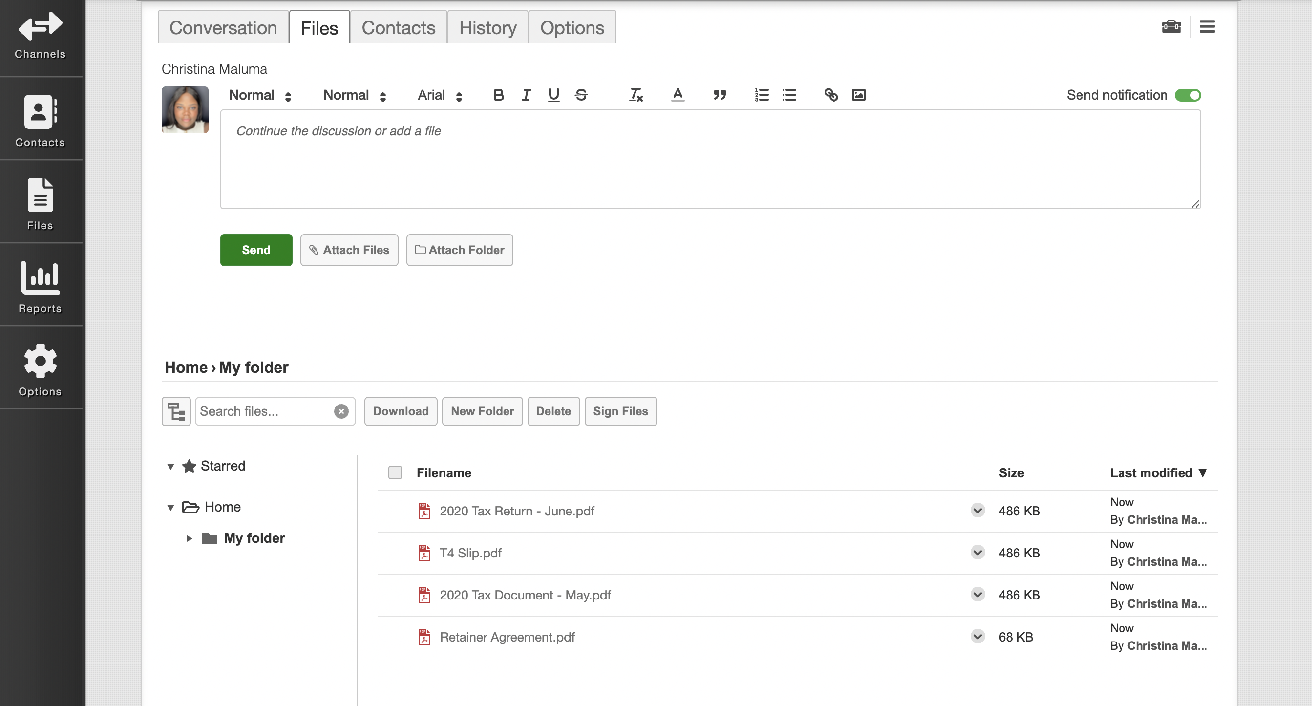The width and height of the screenshot is (1312, 706).
Task: Check the checkbox for T4 Slip.pdf
Action: click(395, 553)
